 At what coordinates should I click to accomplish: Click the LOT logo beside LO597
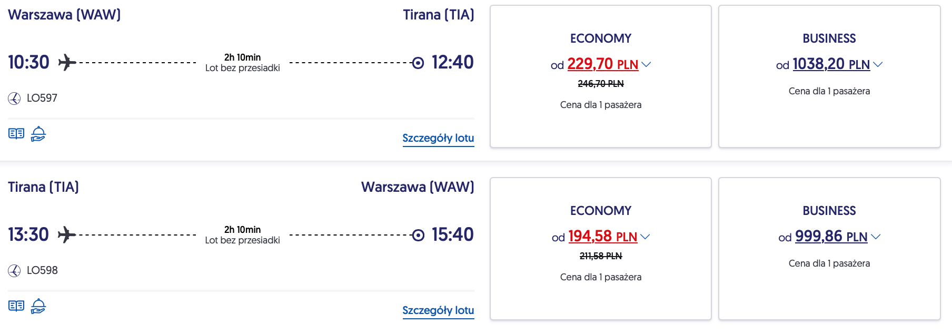pyautogui.click(x=14, y=99)
